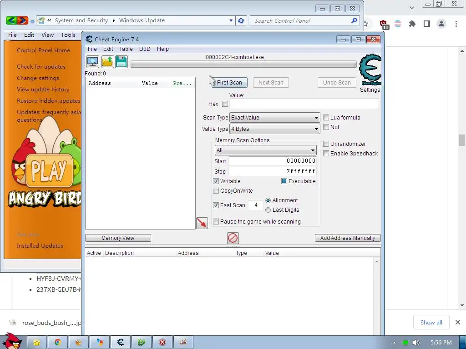The height and width of the screenshot is (349, 466).
Task: Click the red X taskbar icon
Action: point(162,342)
